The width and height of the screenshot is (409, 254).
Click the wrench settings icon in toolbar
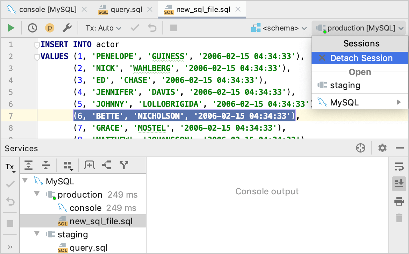[x=67, y=28]
